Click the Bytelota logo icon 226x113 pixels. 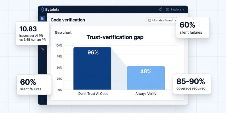(42, 10)
